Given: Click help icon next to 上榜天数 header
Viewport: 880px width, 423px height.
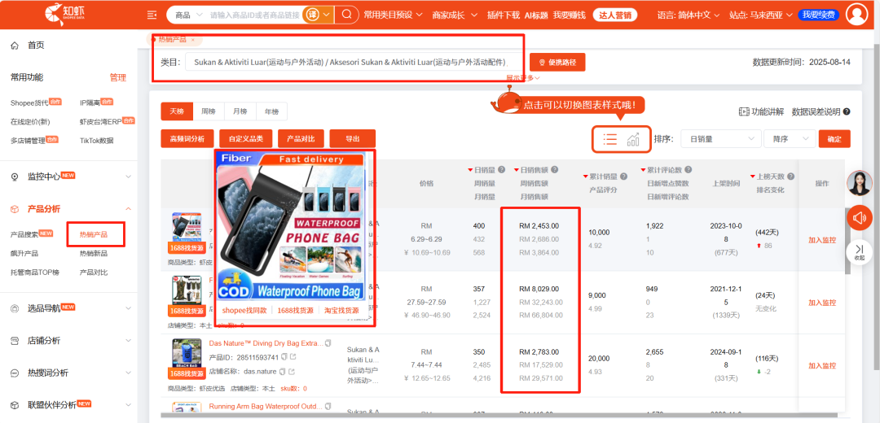Looking at the screenshot, I should pos(790,177).
